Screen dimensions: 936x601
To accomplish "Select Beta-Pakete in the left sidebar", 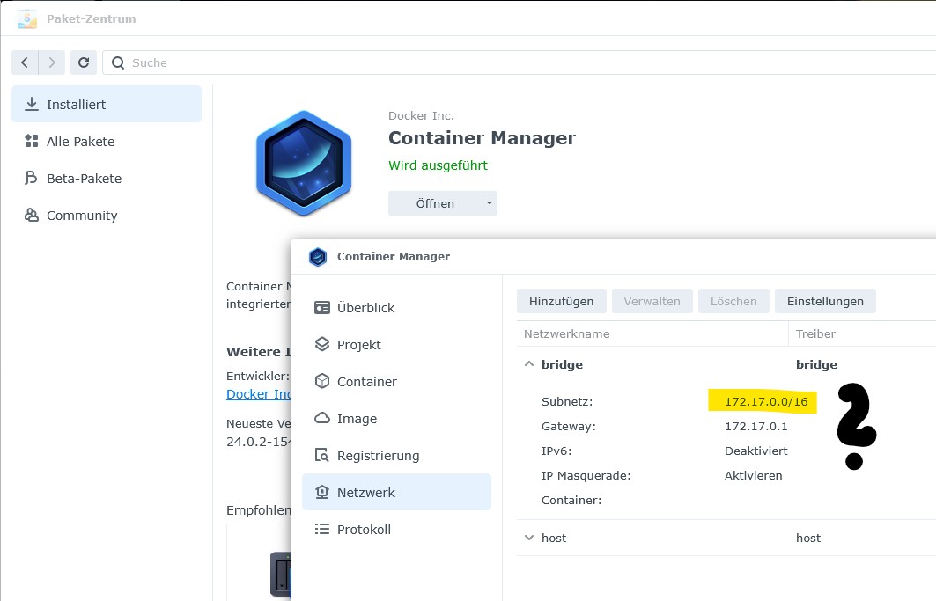I will (x=84, y=179).
